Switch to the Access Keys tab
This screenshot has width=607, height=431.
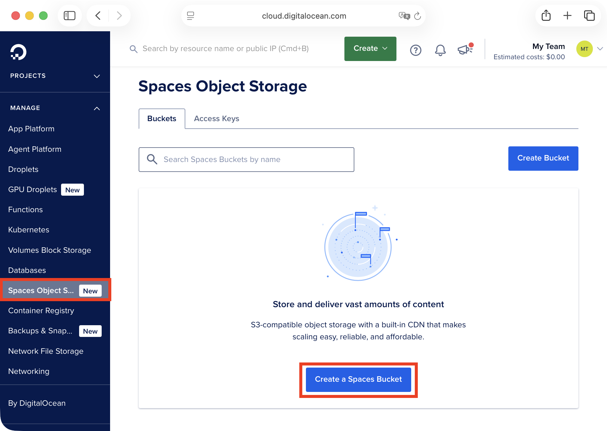(x=216, y=119)
